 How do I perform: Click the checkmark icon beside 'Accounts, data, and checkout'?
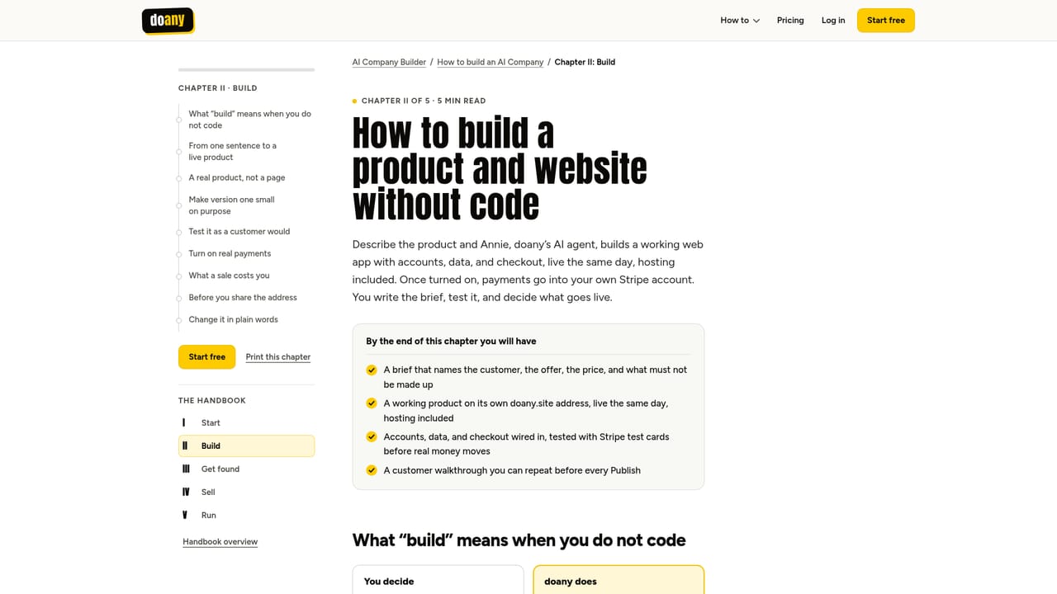[372, 437]
